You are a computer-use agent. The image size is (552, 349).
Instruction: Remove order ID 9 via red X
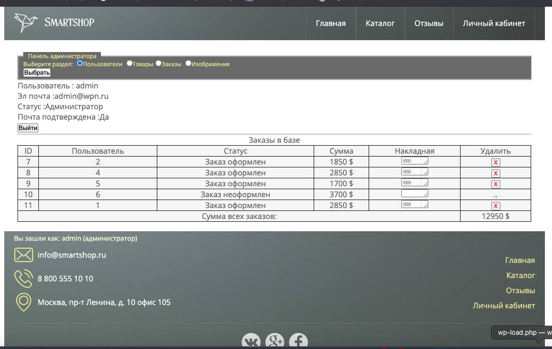point(496,184)
